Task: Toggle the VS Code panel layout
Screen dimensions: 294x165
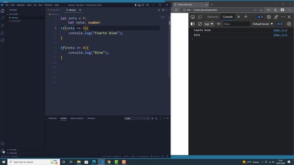Action: 139,5
